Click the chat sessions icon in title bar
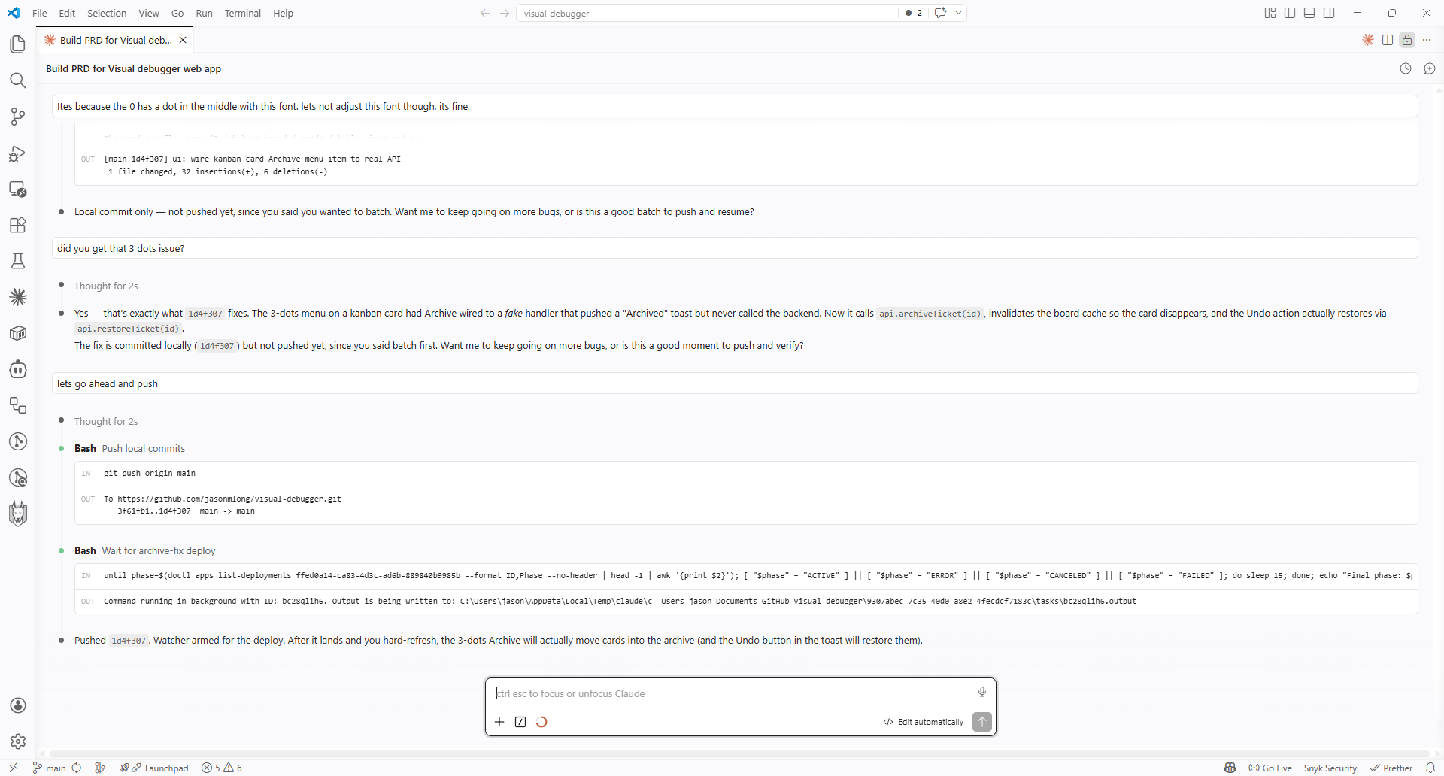Image resolution: width=1444 pixels, height=776 pixels. coord(940,13)
